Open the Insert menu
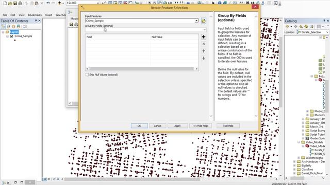This screenshot has width=330, height=185. pyautogui.click(x=48, y=15)
